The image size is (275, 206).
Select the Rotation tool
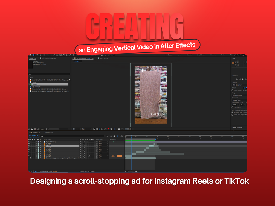click(x=54, y=55)
